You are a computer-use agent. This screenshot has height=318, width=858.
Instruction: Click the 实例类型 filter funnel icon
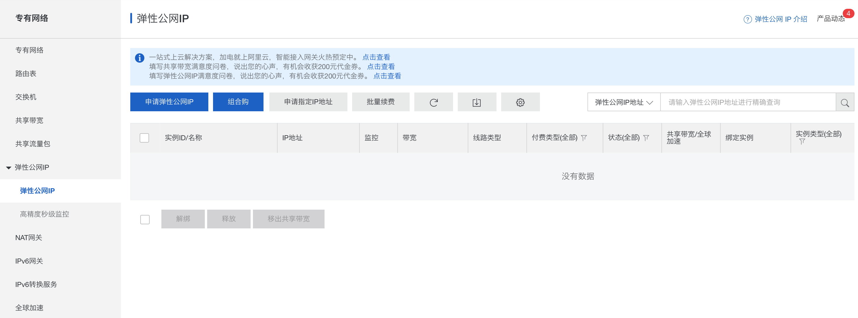click(x=802, y=141)
